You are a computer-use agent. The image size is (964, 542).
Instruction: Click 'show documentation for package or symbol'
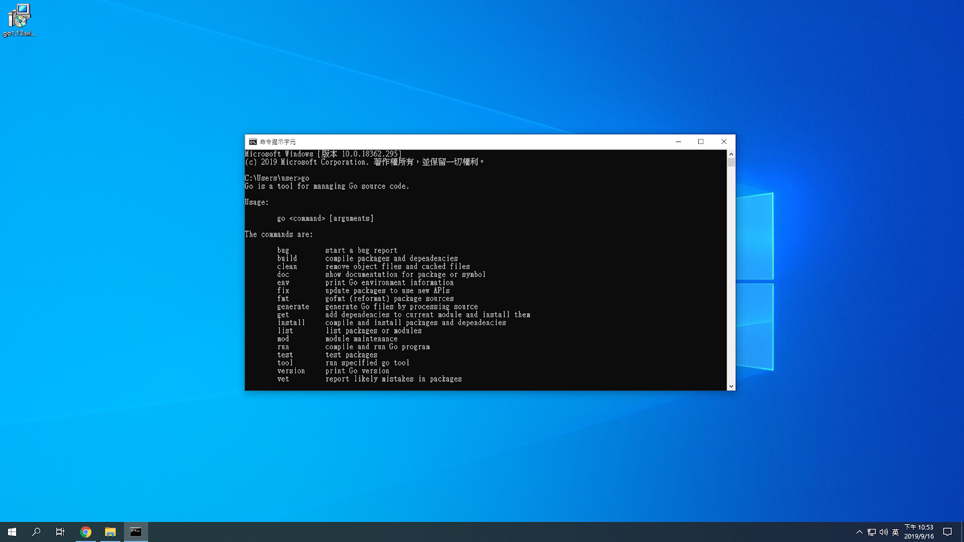coord(405,275)
